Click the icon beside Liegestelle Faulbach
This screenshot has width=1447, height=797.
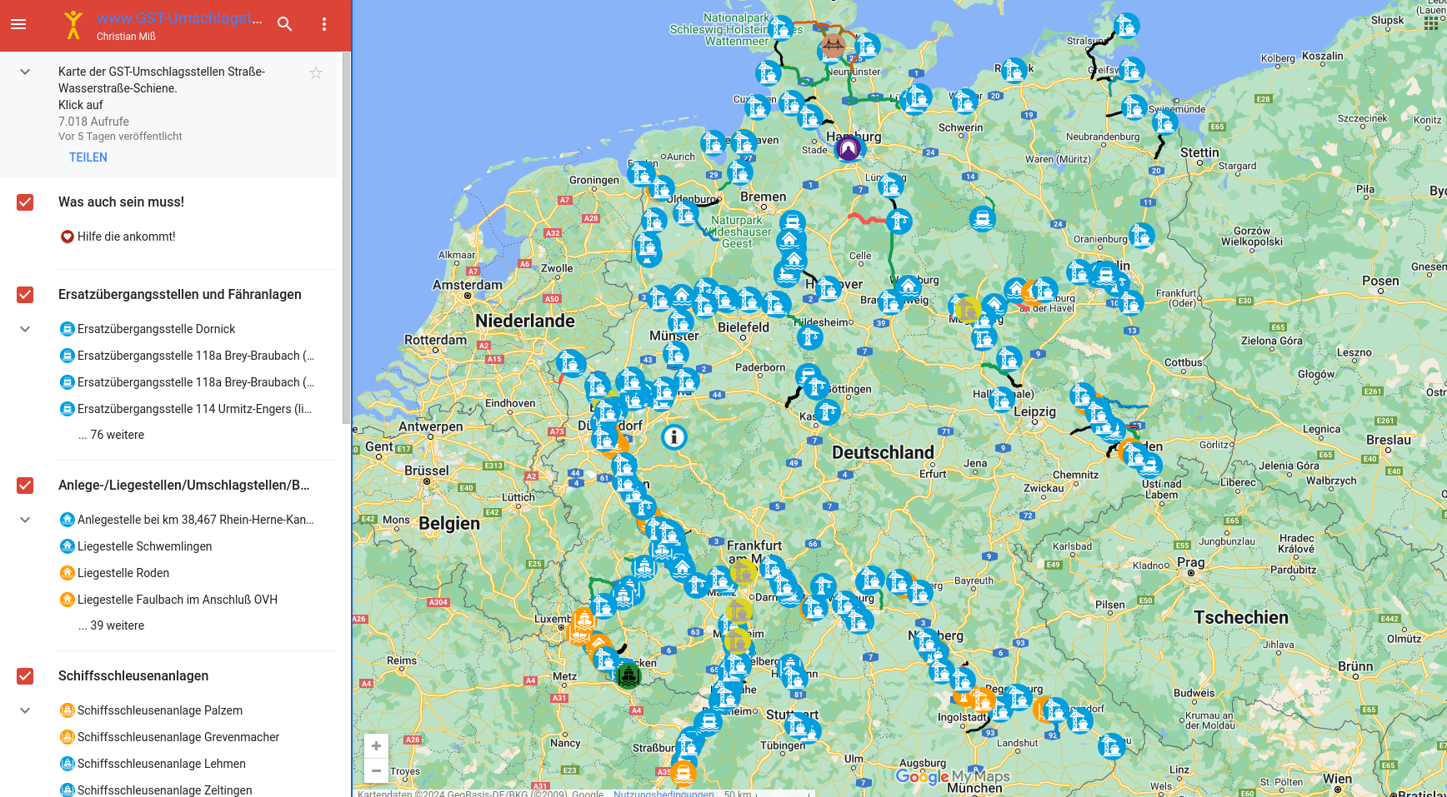[68, 600]
